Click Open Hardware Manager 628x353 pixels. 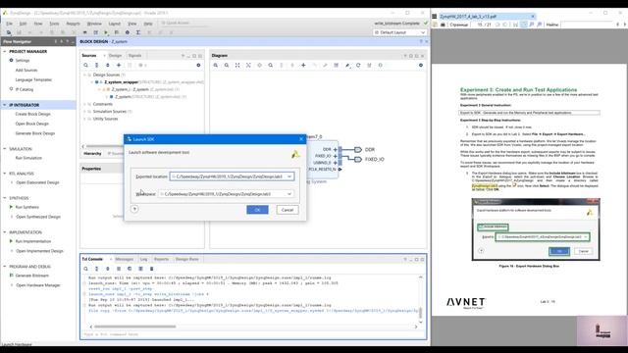[38, 285]
